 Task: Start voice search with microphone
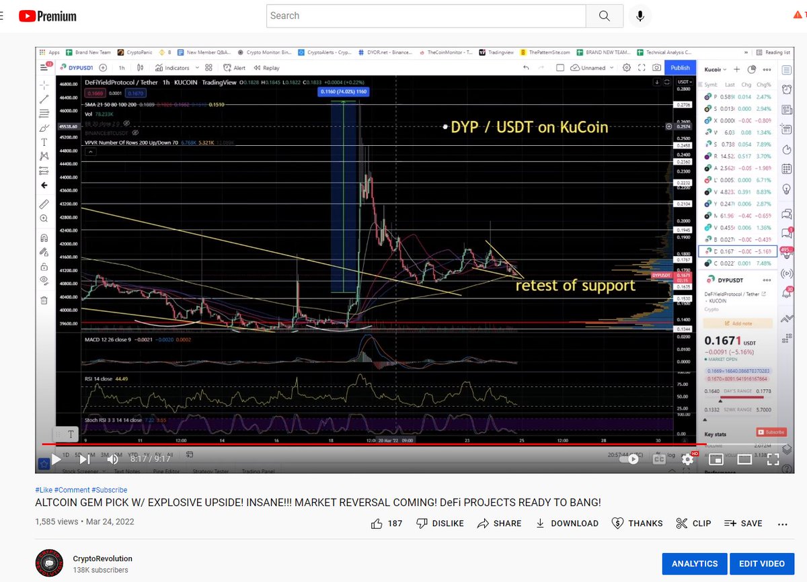640,15
